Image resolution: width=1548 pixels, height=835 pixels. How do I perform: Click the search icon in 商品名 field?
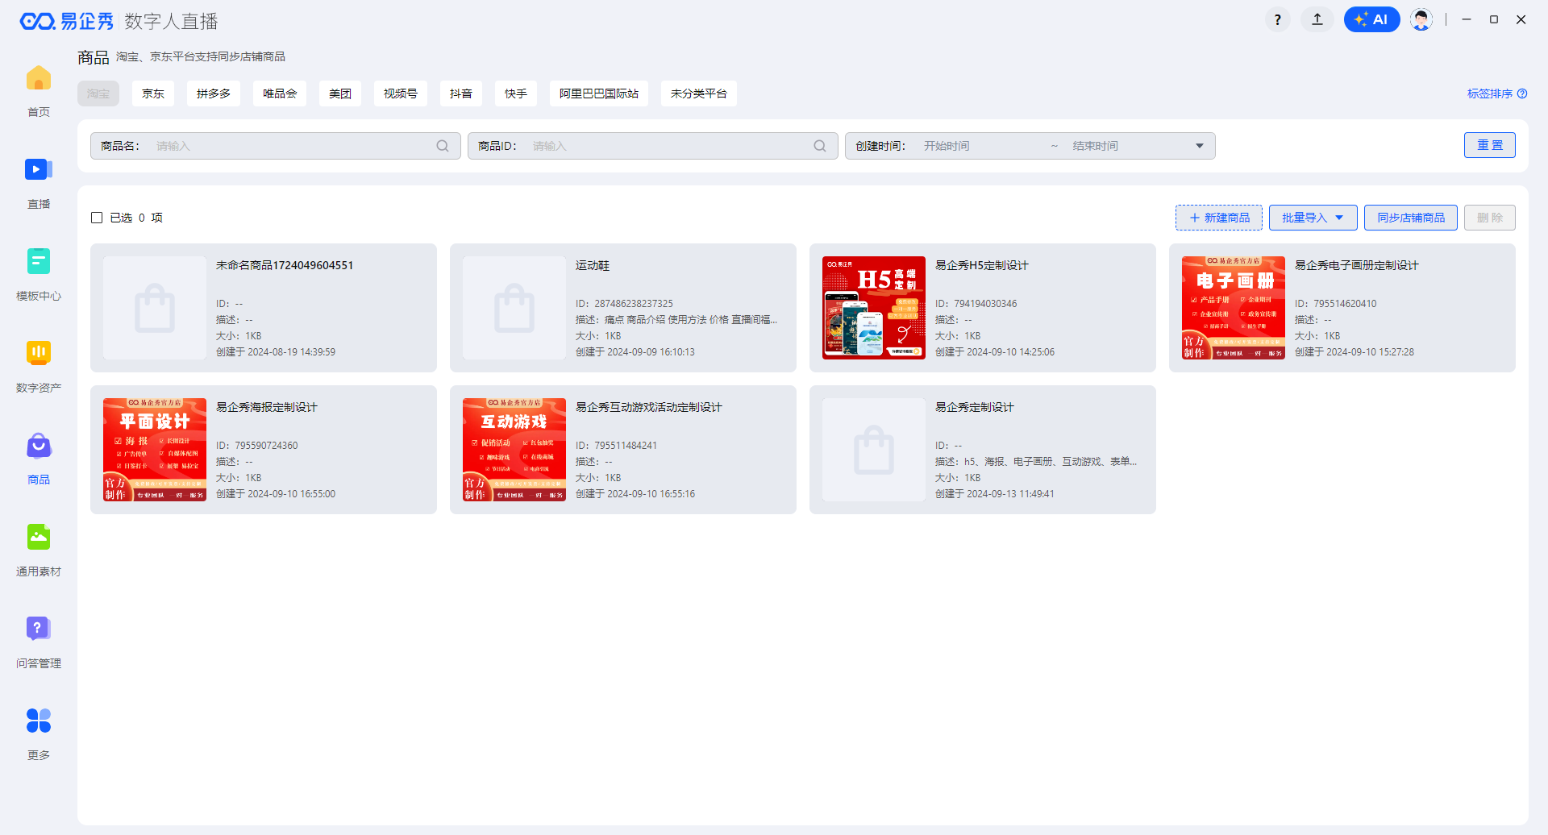tap(443, 146)
